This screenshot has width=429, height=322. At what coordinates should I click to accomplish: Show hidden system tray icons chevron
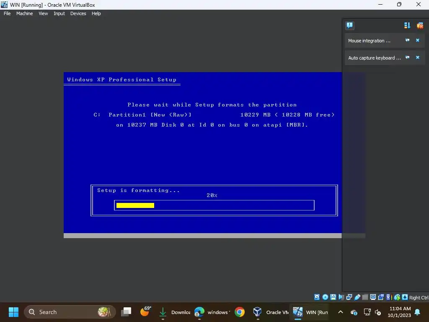pyautogui.click(x=340, y=312)
